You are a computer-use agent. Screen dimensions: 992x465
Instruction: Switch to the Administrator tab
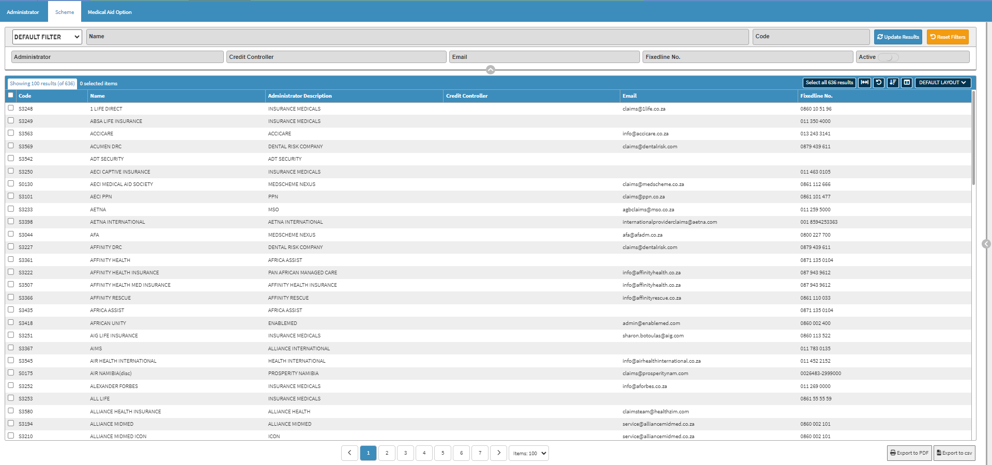tap(23, 12)
